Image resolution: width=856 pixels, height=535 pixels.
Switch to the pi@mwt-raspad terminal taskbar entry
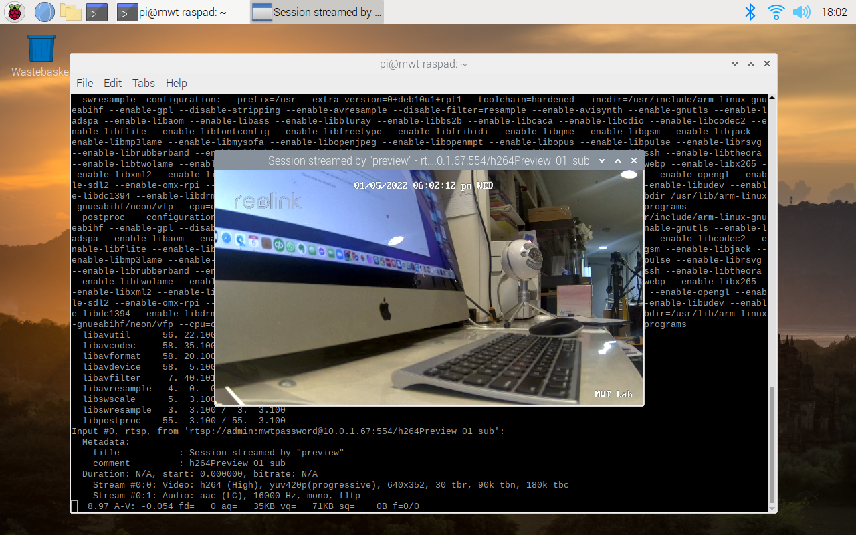(x=181, y=12)
